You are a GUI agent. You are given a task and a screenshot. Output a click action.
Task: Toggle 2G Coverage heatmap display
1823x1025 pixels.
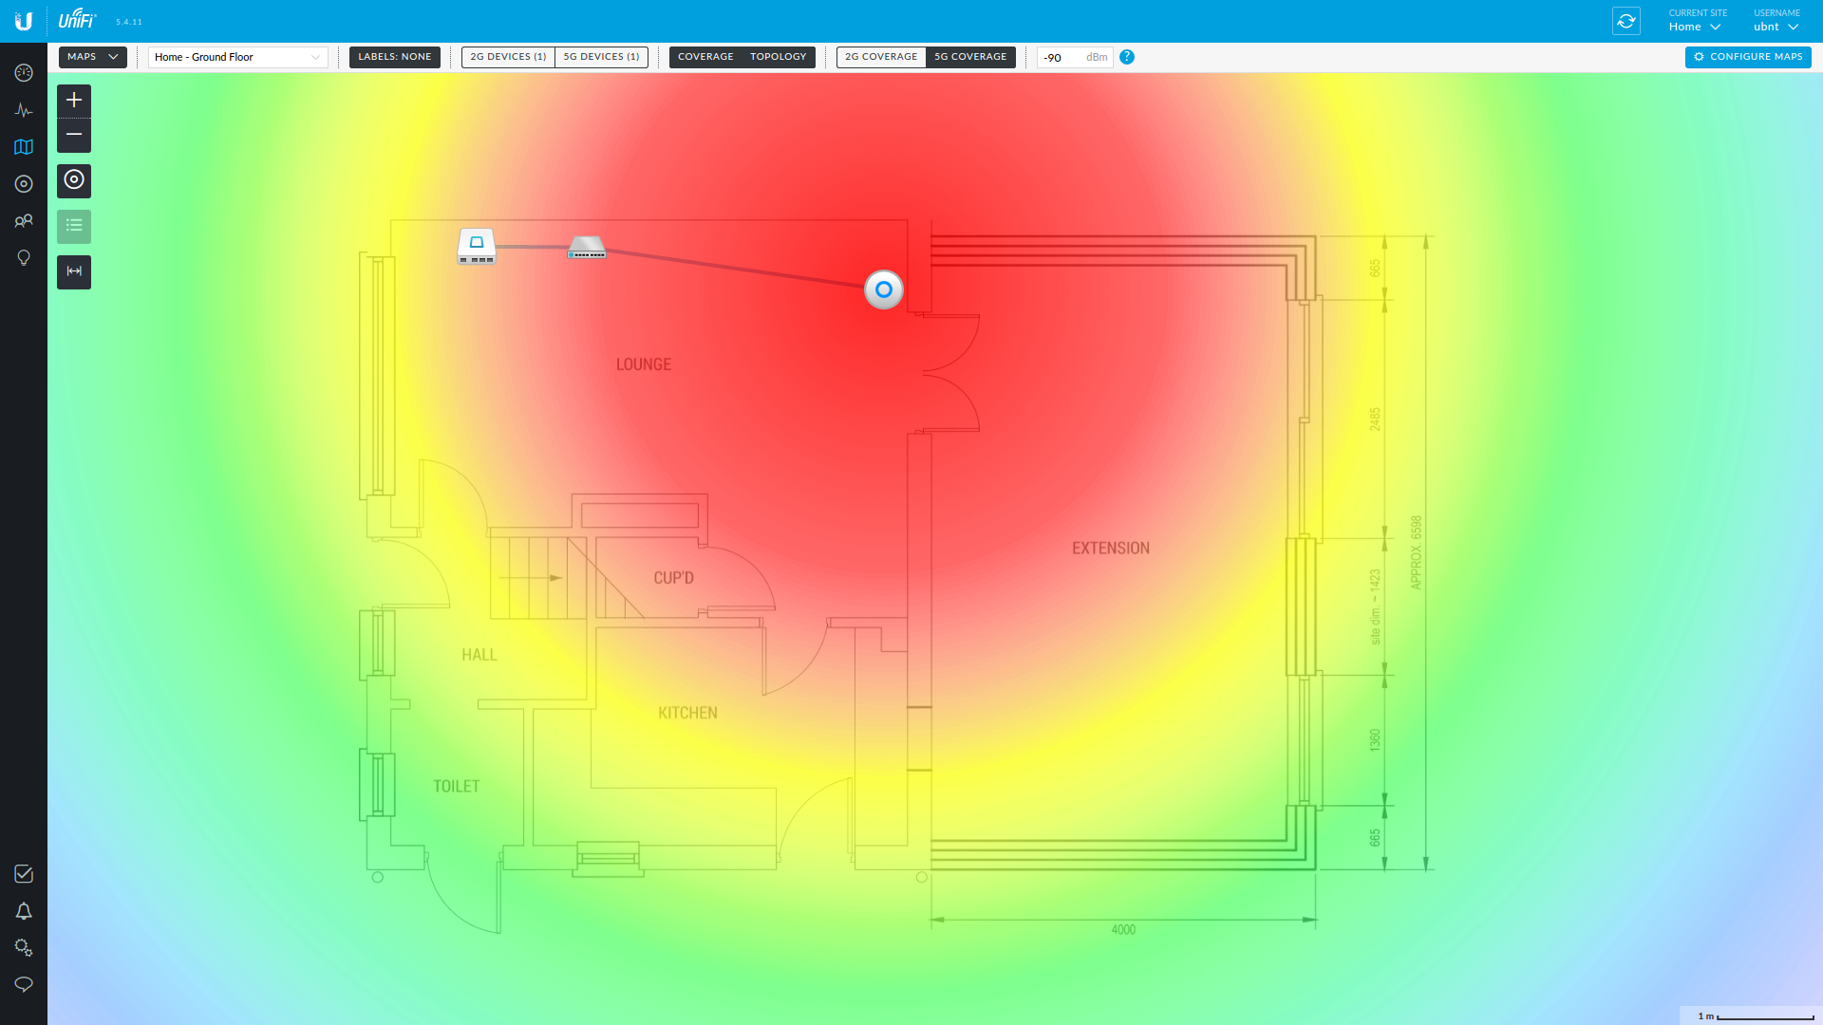click(880, 56)
